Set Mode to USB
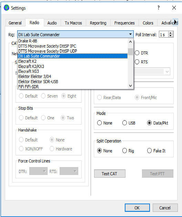This screenshot has width=182, height=217. click(129, 123)
